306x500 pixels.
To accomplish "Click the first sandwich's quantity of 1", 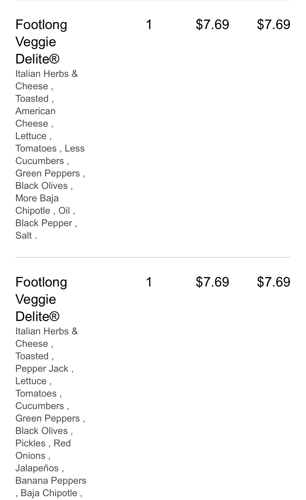I will (x=149, y=25).
